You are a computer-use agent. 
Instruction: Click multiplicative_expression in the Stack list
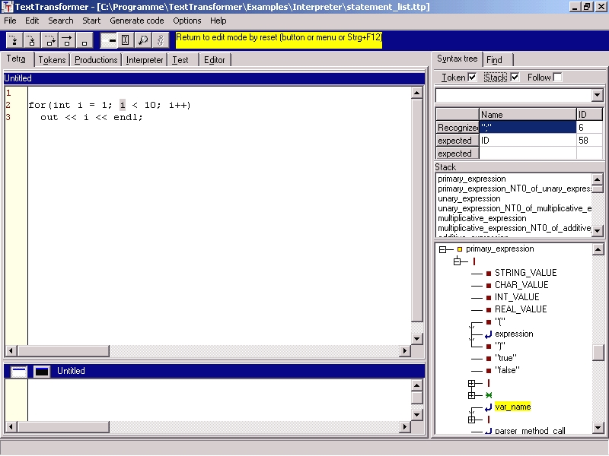482,219
